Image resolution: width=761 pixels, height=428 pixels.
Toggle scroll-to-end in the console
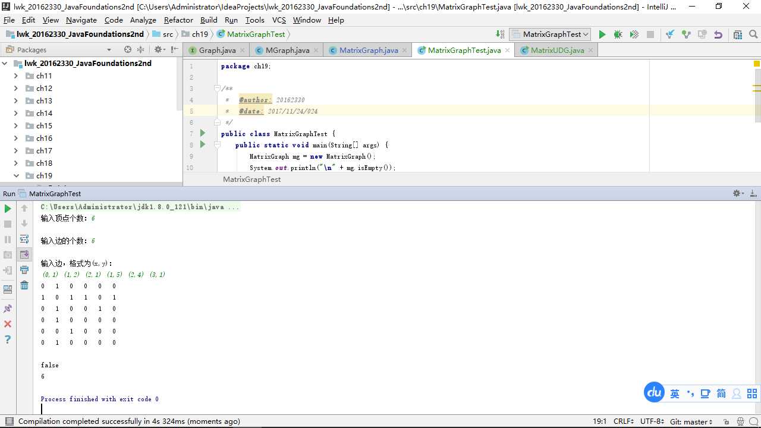(x=24, y=254)
